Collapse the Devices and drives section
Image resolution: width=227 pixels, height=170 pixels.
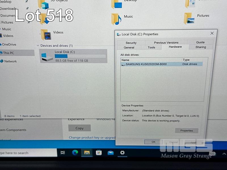coord(38,46)
